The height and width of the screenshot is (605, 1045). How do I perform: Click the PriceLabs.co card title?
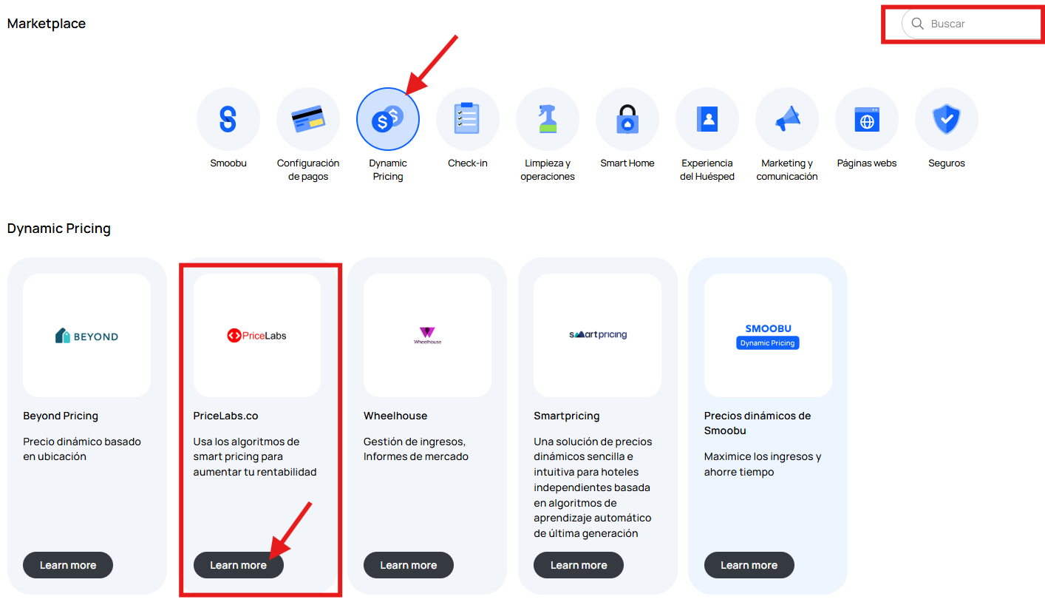[226, 416]
